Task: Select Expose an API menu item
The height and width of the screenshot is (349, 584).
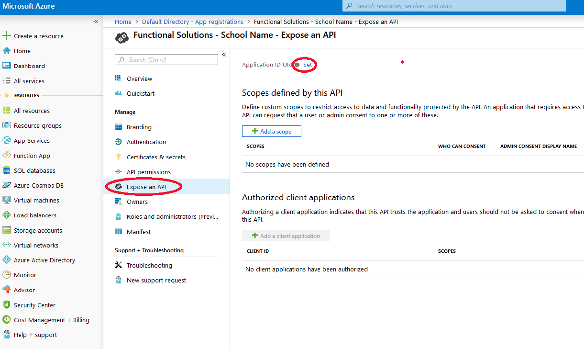Action: [146, 187]
